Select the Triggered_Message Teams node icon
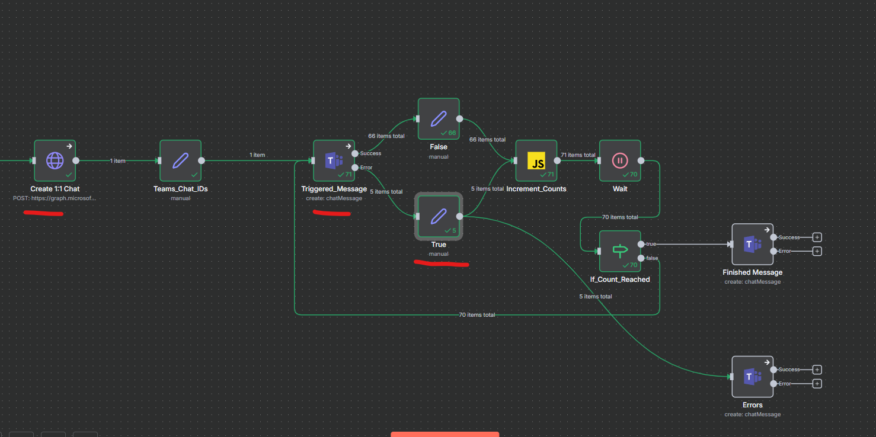 334,160
